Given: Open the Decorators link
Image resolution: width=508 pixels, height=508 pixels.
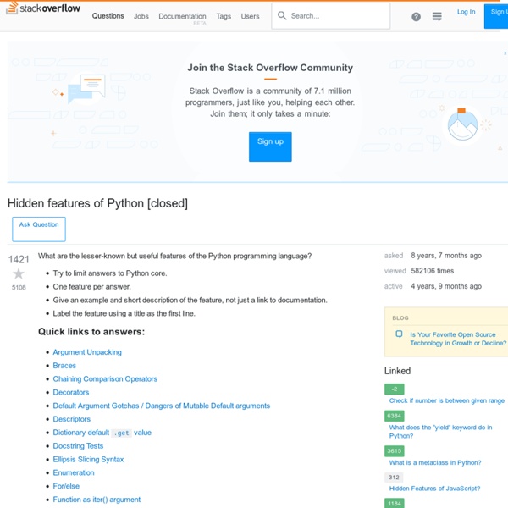Looking at the screenshot, I should [x=71, y=392].
